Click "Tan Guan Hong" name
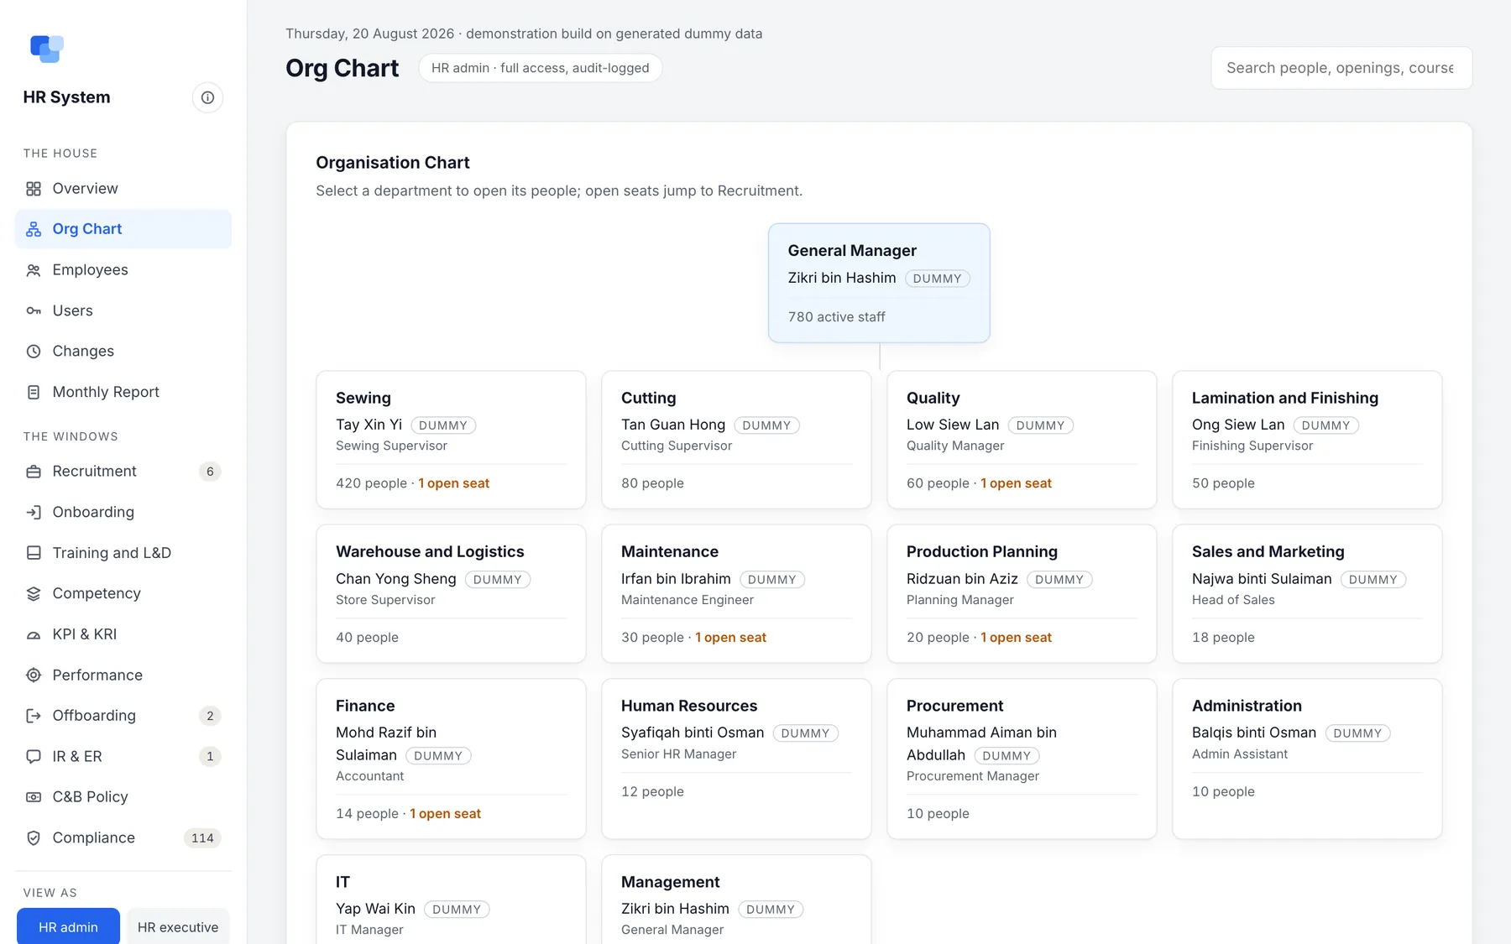Screen dimensions: 1511x944 [673, 425]
